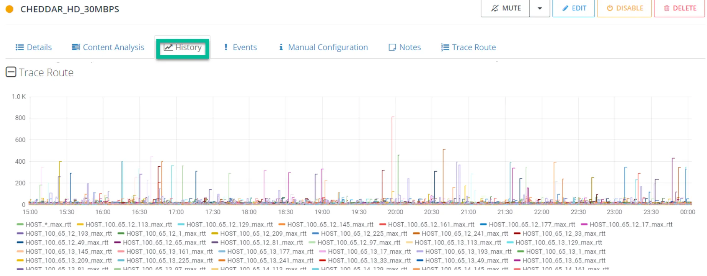Toggle HOST_100_65_12_177_max_rtt legend entry
The width and height of the screenshot is (707, 276).
coord(528,225)
